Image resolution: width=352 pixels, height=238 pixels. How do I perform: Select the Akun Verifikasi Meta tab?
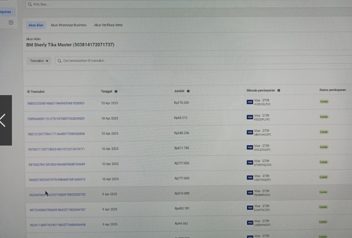(108, 25)
